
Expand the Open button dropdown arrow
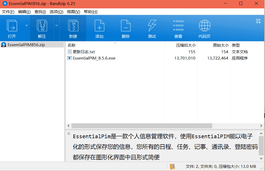27,25
